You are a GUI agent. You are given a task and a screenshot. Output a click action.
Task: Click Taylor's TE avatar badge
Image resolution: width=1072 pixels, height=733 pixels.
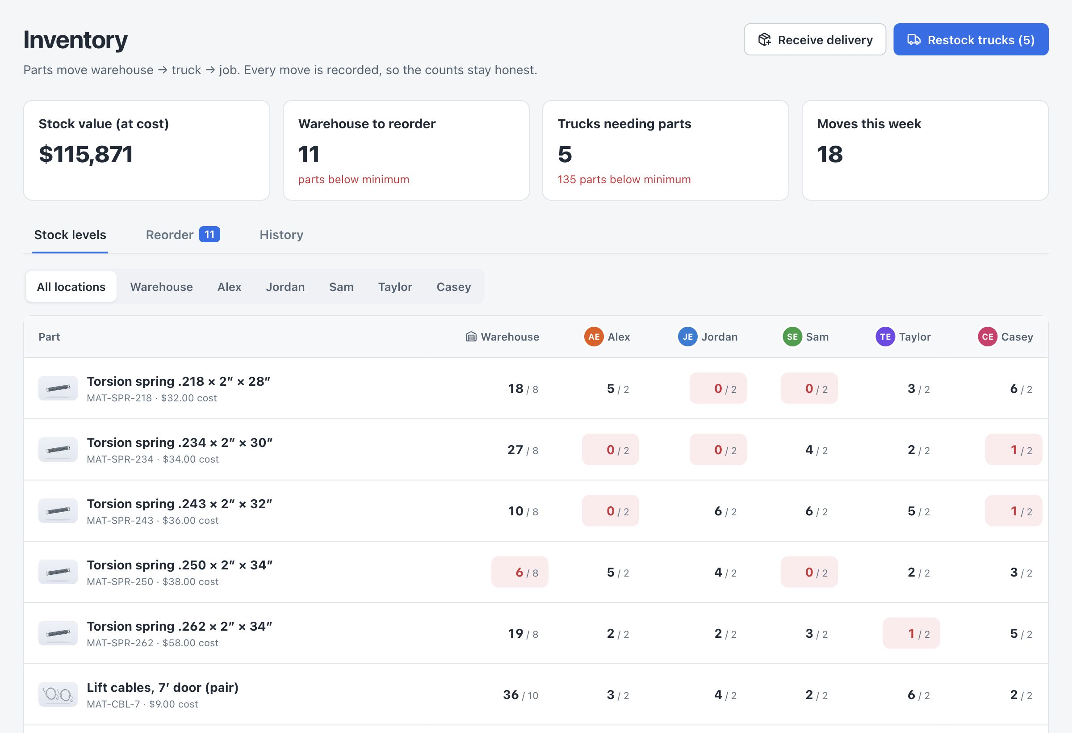(x=885, y=337)
